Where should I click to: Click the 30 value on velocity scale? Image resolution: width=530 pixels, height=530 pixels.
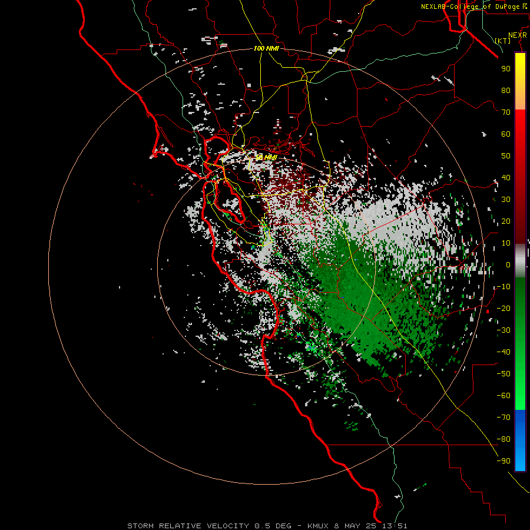pos(506,200)
